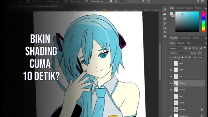
Task: Click the rainbow hue slider
Action: [203, 22]
